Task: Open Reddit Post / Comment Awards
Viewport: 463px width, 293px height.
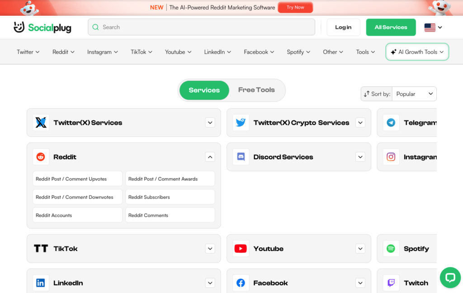Action: pyautogui.click(x=170, y=179)
